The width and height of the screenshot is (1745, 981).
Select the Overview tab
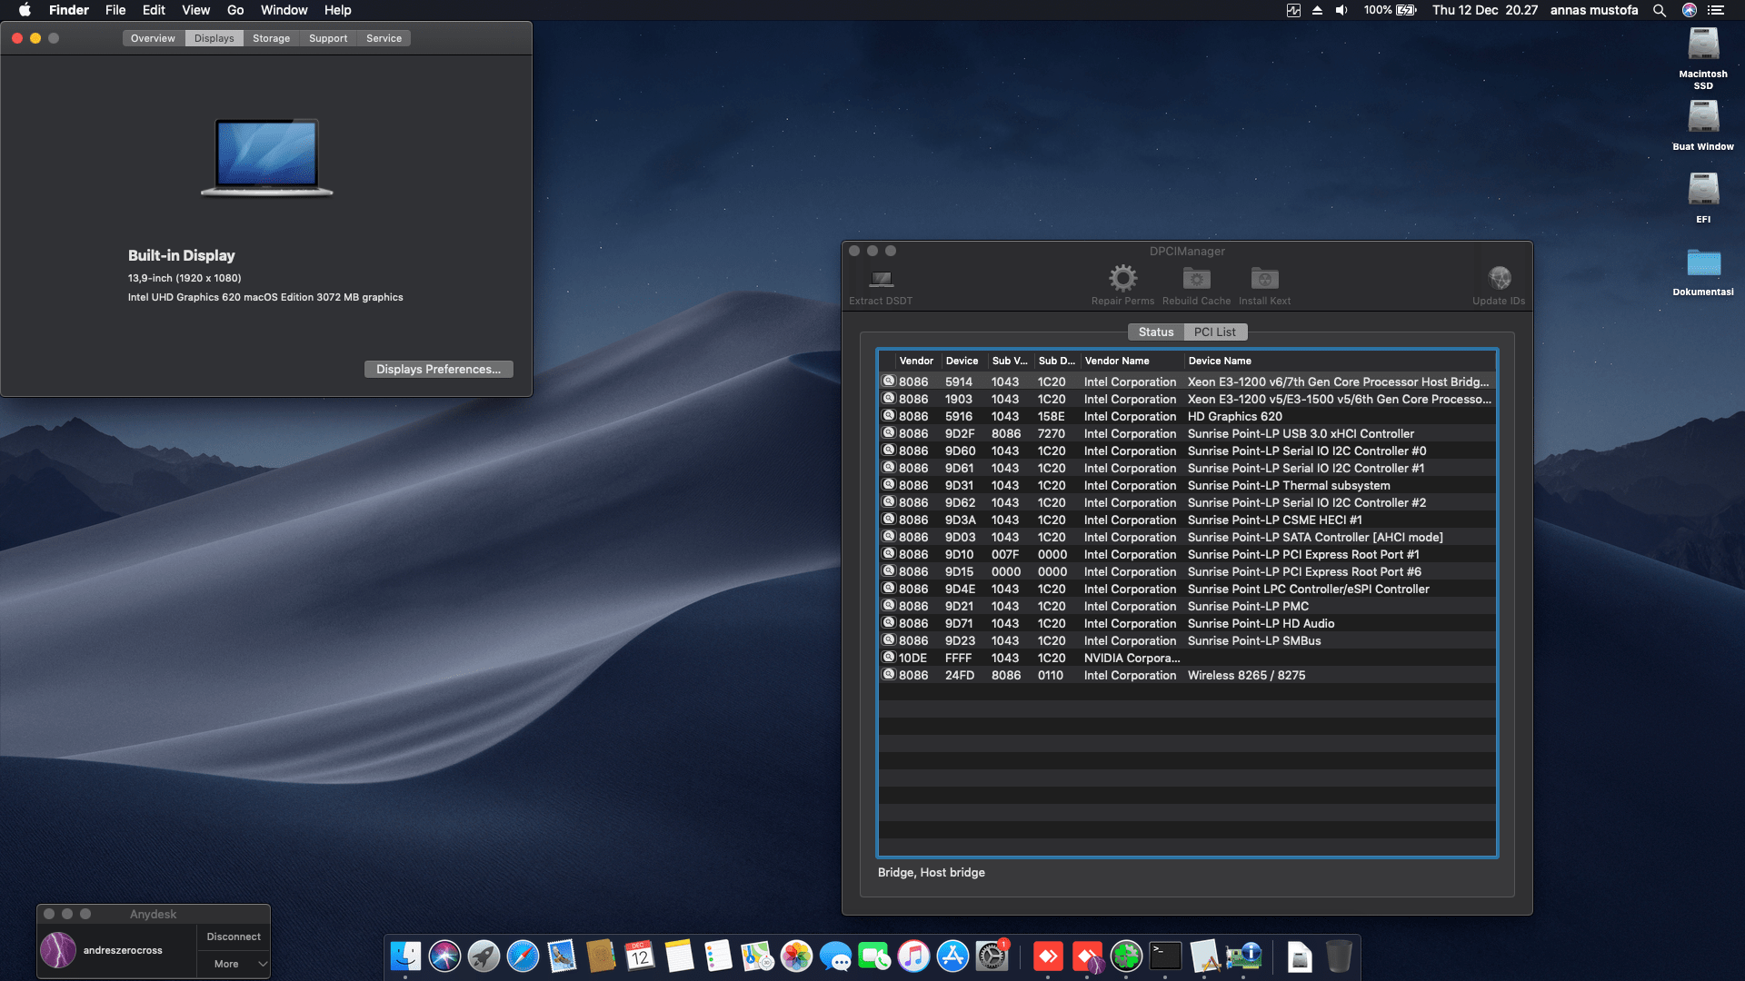(x=153, y=38)
